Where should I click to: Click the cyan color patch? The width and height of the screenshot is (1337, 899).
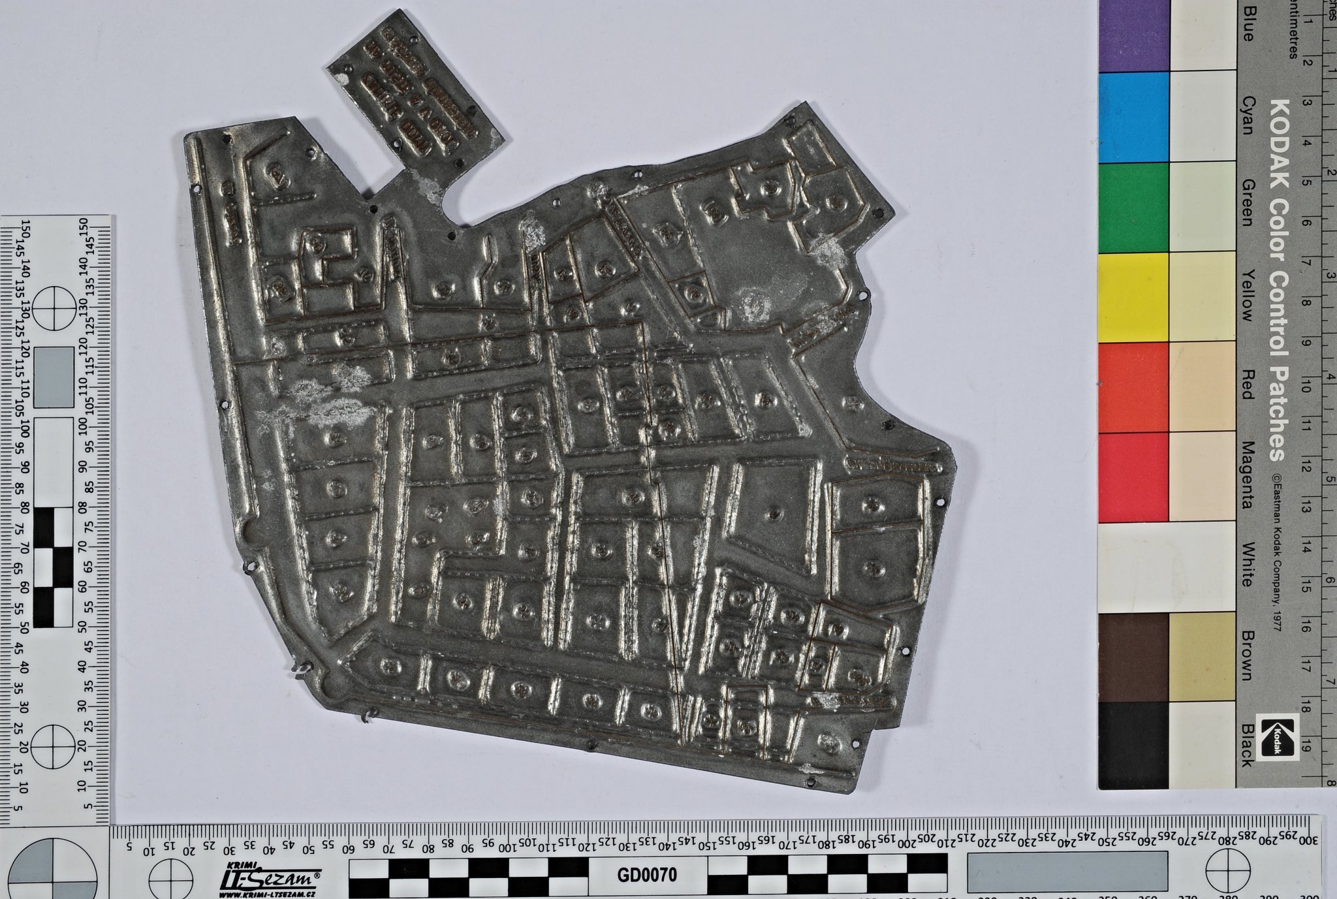[x=1133, y=116]
